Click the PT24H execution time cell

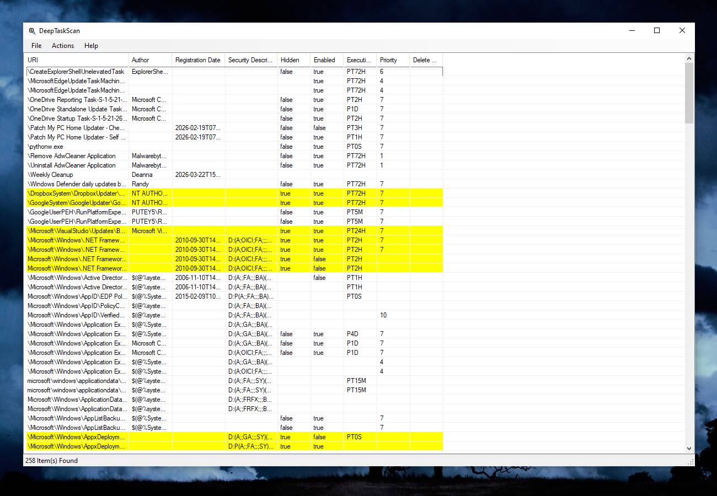pos(360,231)
